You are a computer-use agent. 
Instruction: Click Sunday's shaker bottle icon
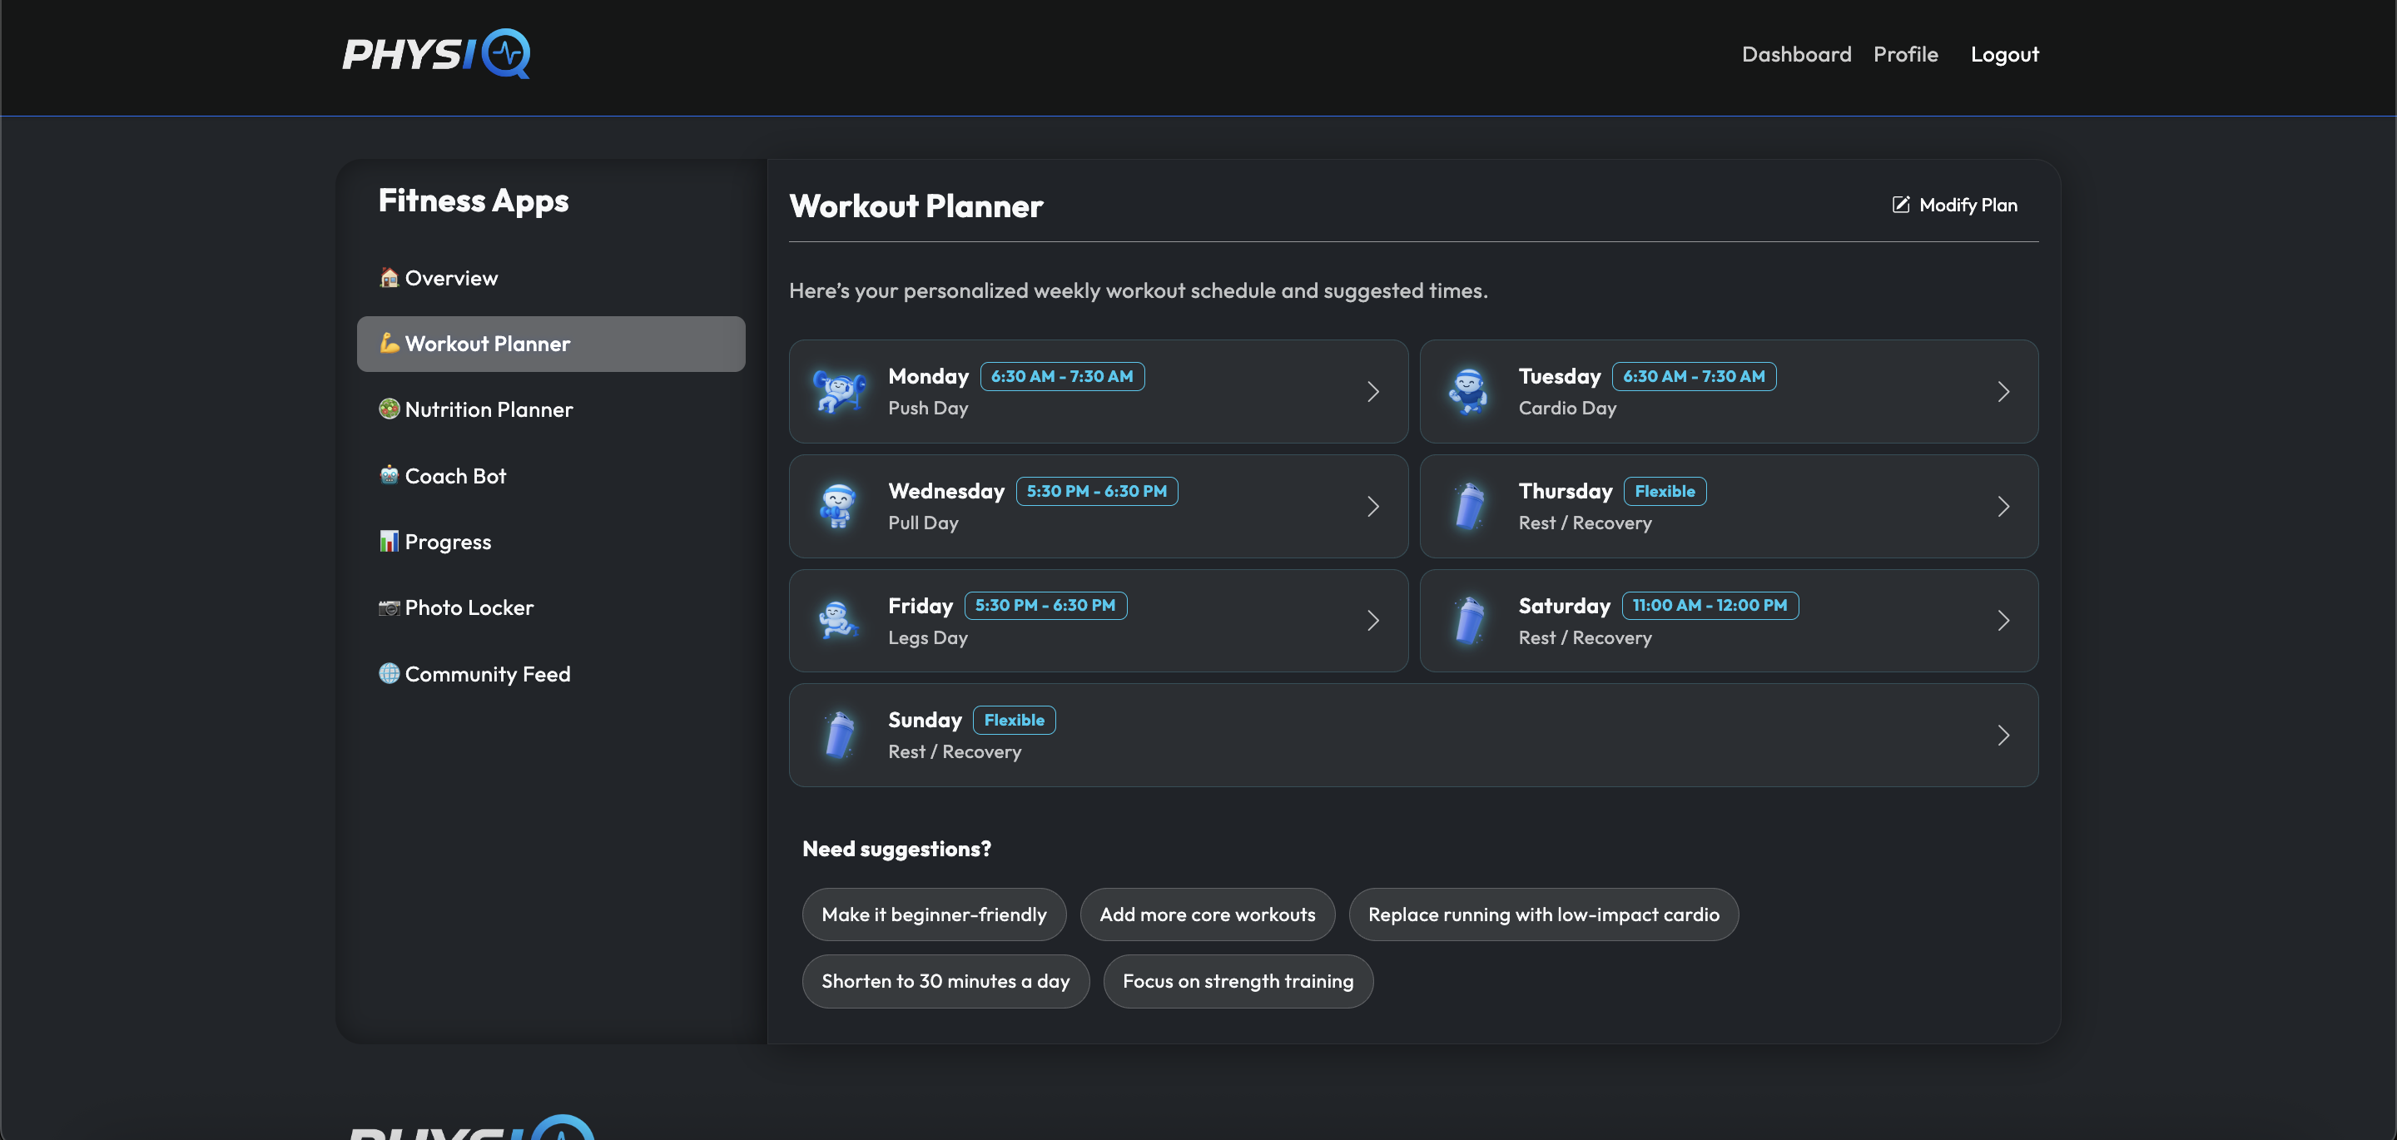[839, 736]
